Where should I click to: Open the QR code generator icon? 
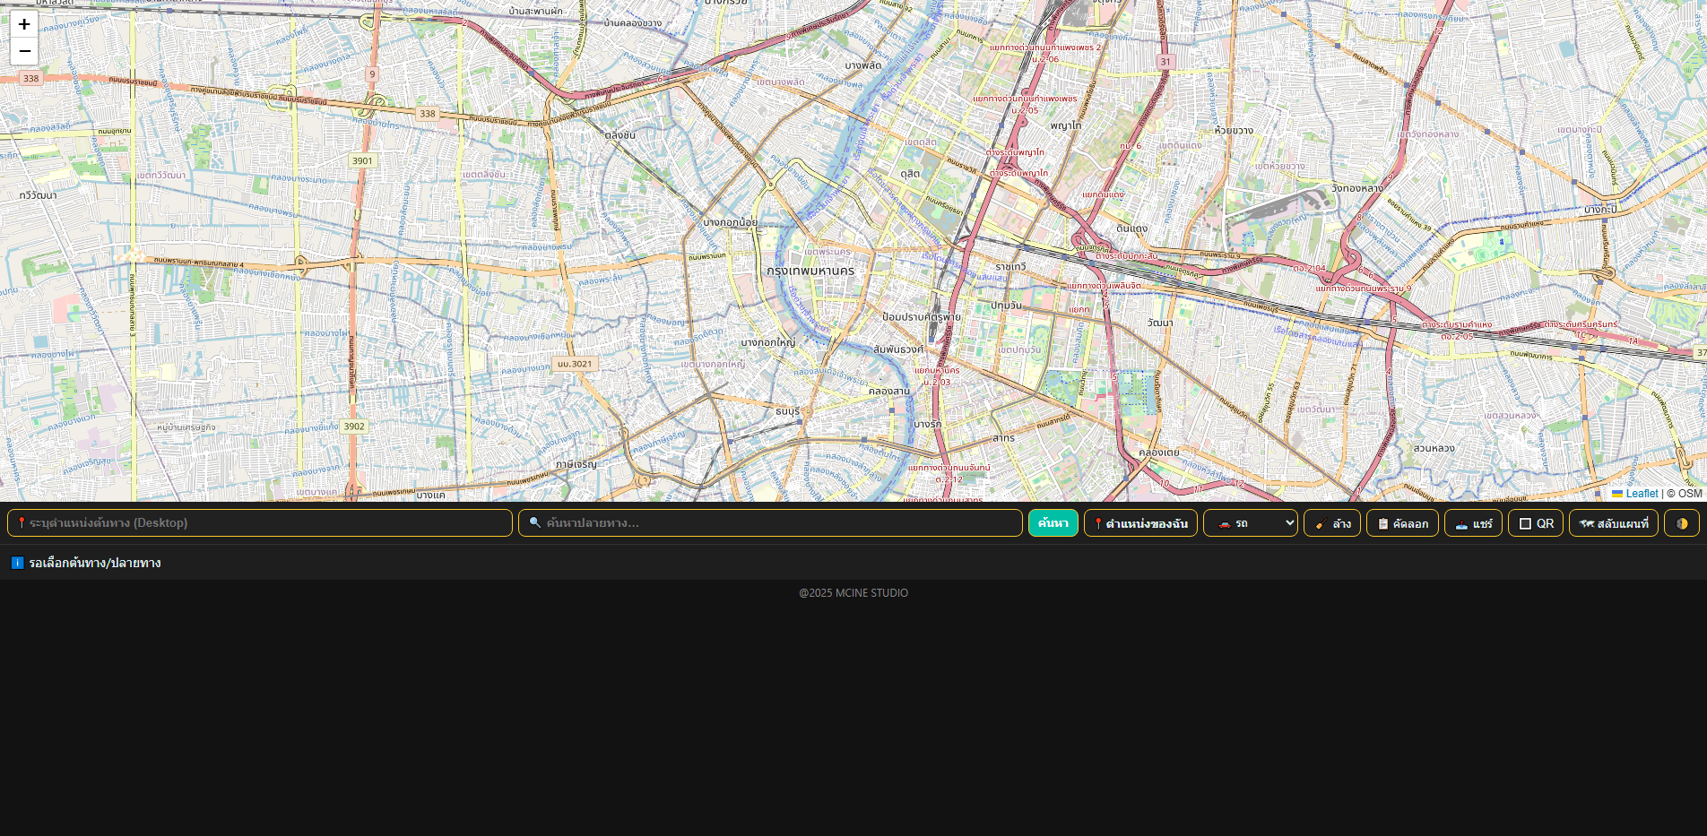(x=1524, y=522)
